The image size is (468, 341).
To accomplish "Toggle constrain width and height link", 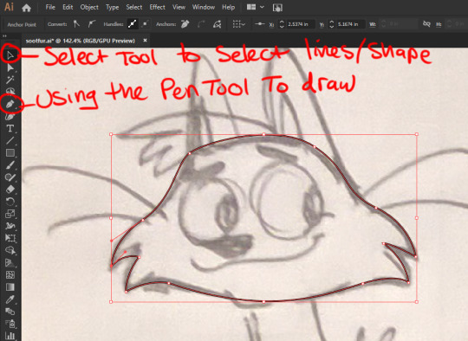I will (x=426, y=24).
